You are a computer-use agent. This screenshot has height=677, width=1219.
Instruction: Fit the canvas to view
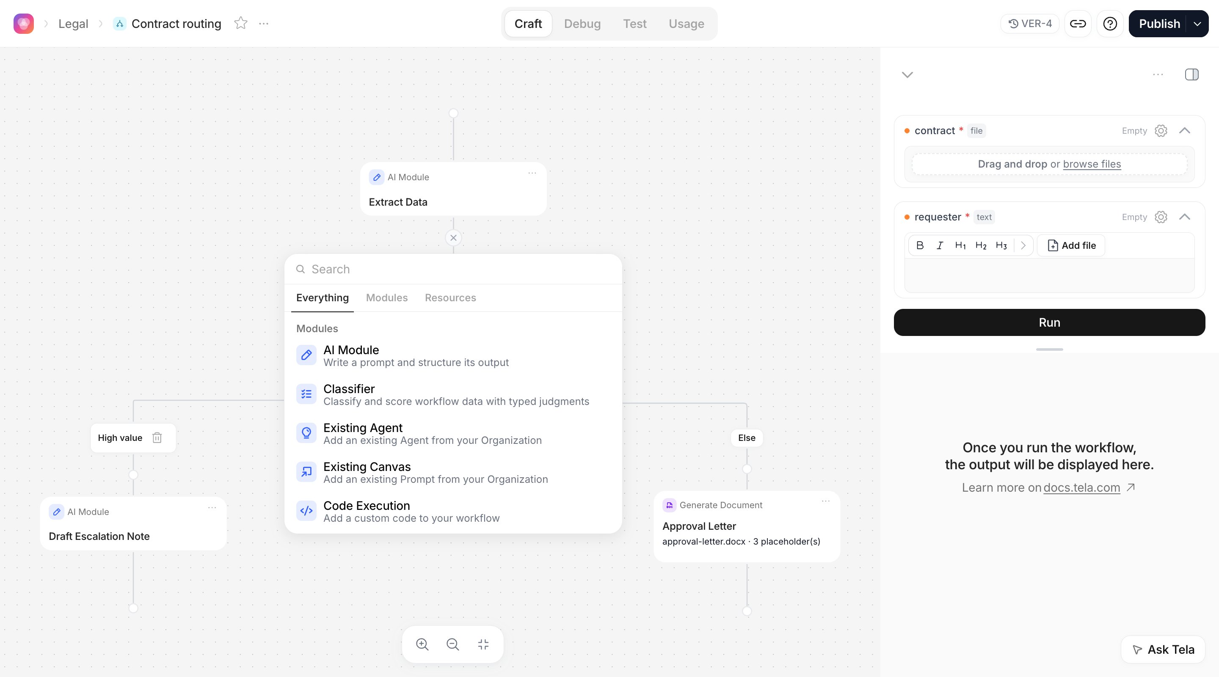(x=483, y=644)
